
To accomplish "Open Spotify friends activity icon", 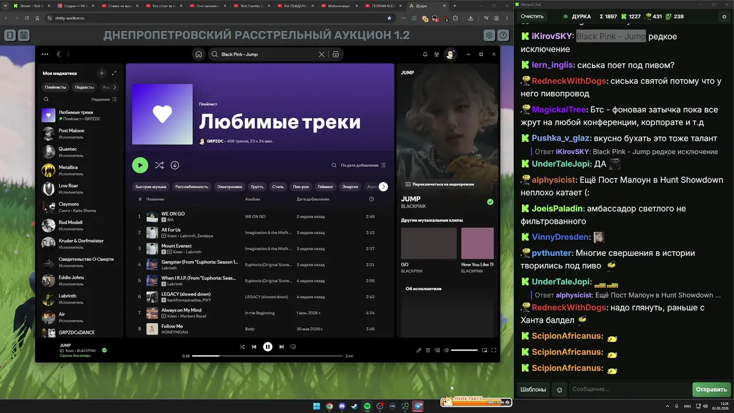I will coord(437,54).
